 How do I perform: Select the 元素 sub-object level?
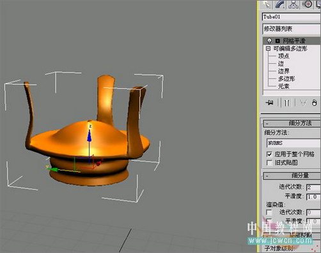click(284, 86)
